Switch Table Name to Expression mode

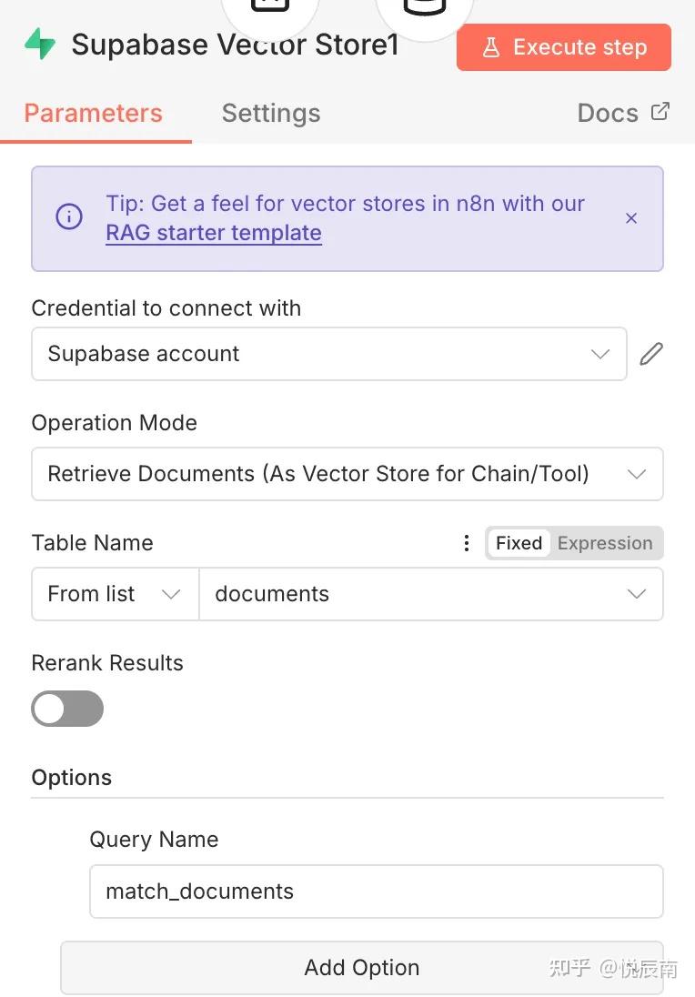coord(605,543)
